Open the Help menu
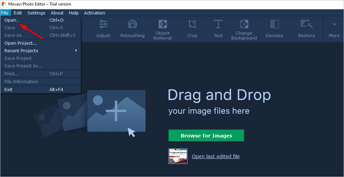 (74, 13)
